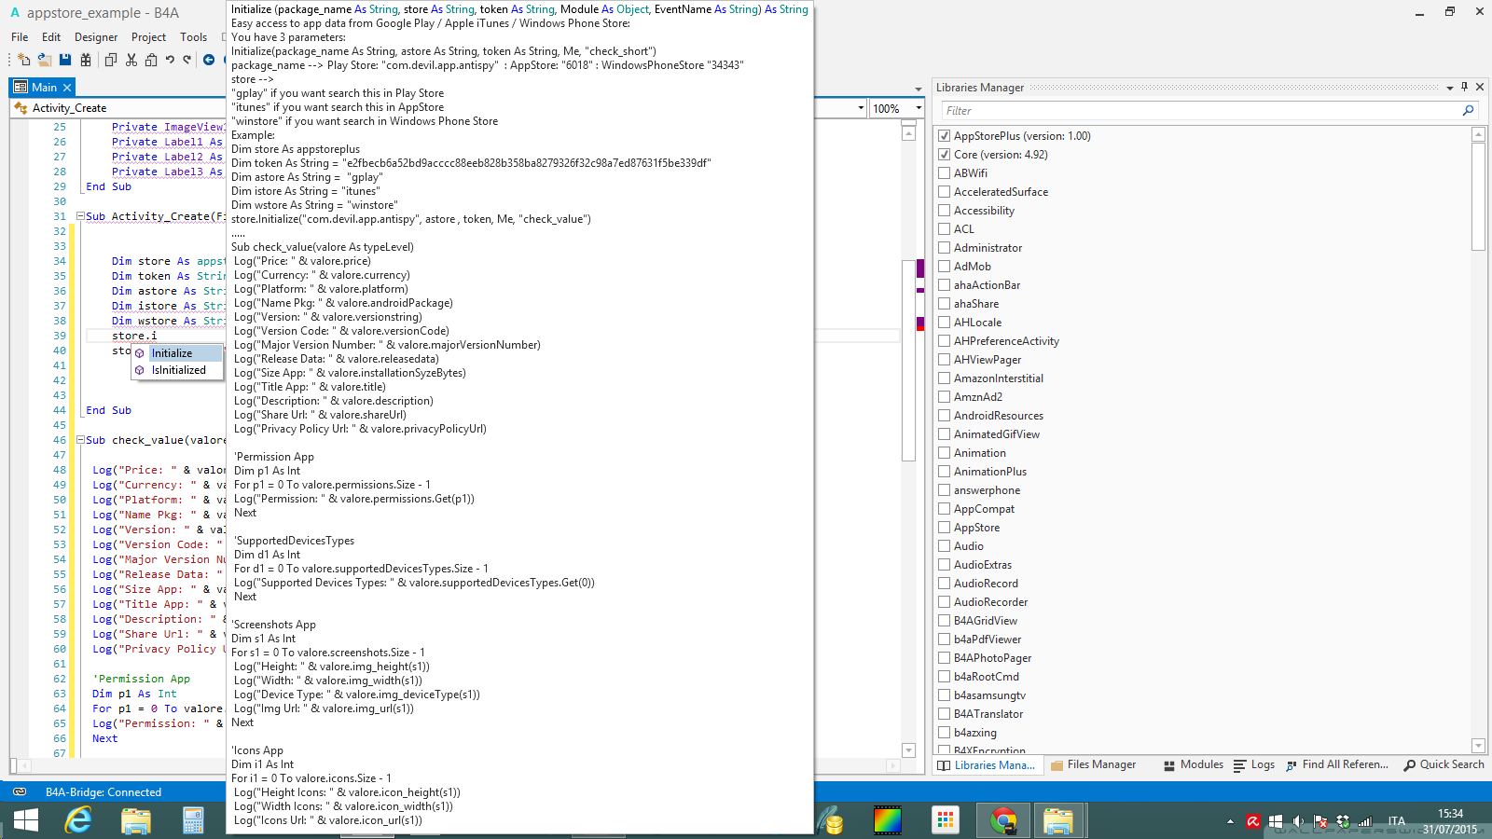
Task: Cut selected code with the Scissors icon
Action: click(131, 59)
